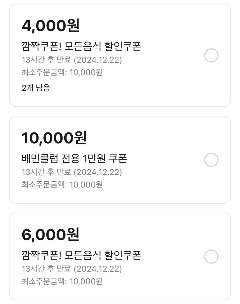Select the 4,000원 coupon radio button
240x304 pixels.
tap(211, 55)
